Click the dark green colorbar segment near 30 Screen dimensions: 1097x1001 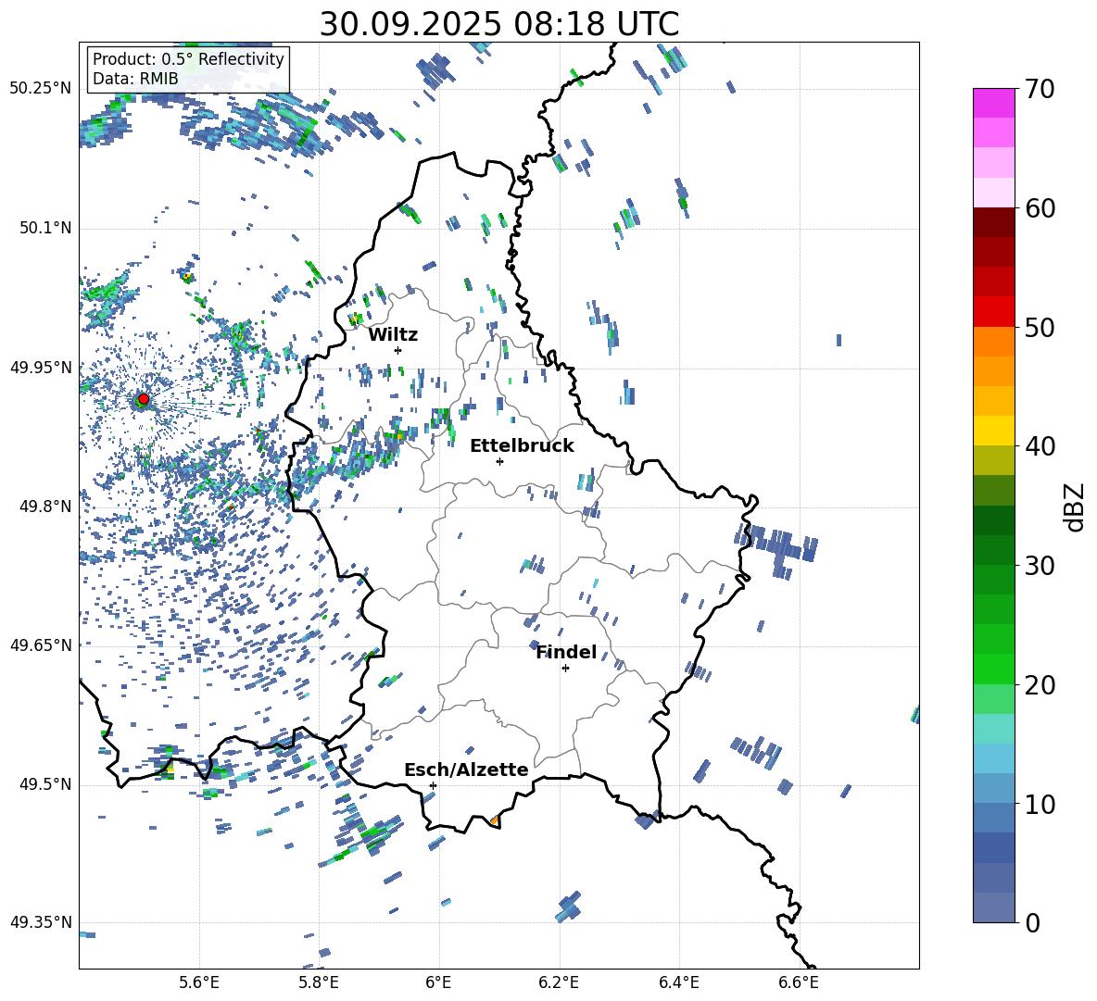993,549
